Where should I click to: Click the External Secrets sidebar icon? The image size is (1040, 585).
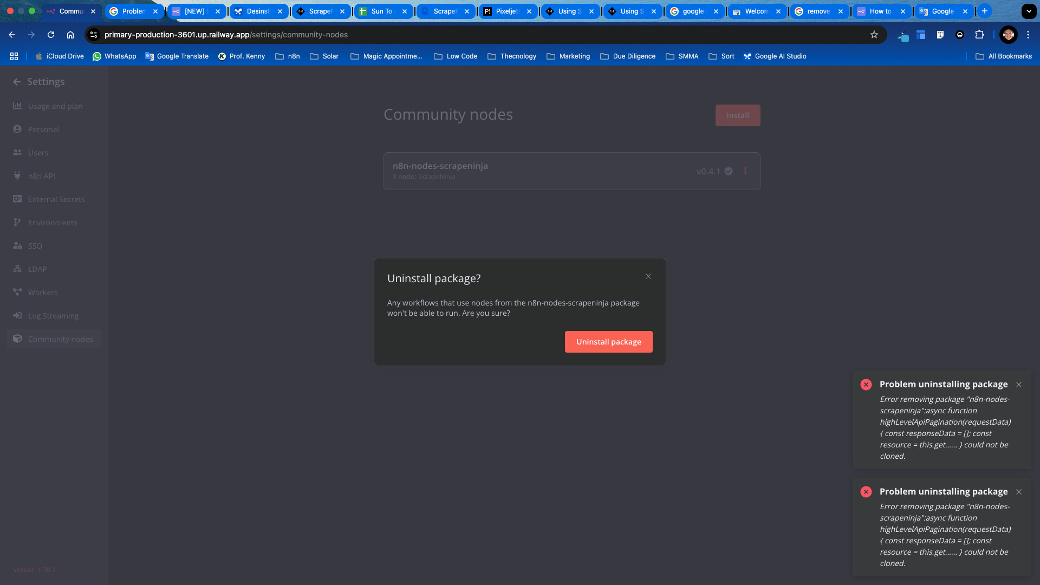point(17,199)
